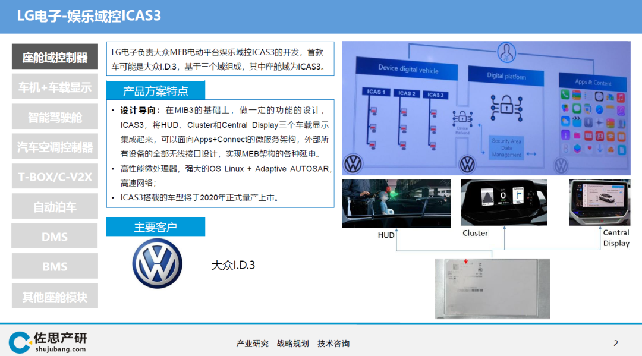Open the 汽车空调控制器 tab
This screenshot has height=356, width=642.
pos(55,146)
